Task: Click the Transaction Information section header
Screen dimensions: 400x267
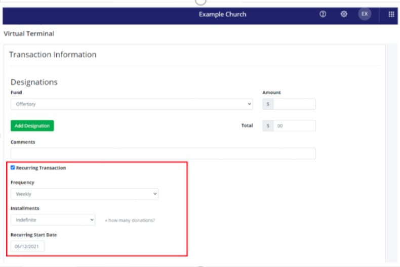Action: (53, 55)
